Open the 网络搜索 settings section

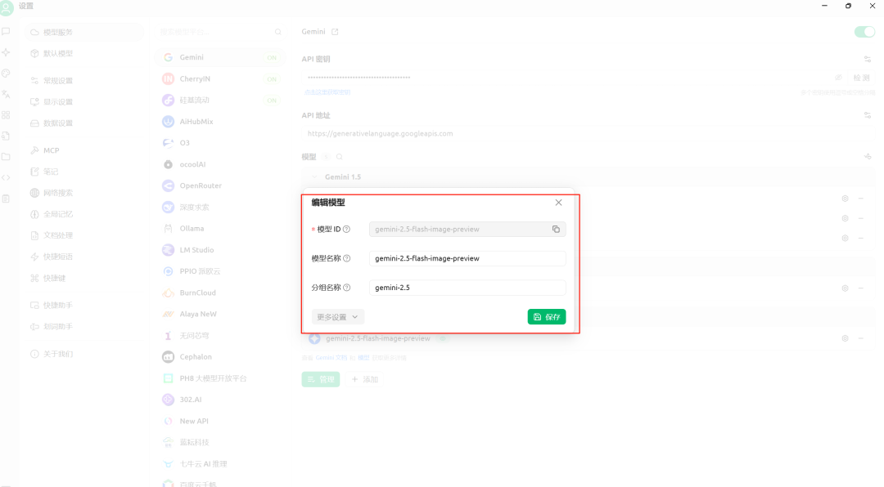[x=83, y=193]
